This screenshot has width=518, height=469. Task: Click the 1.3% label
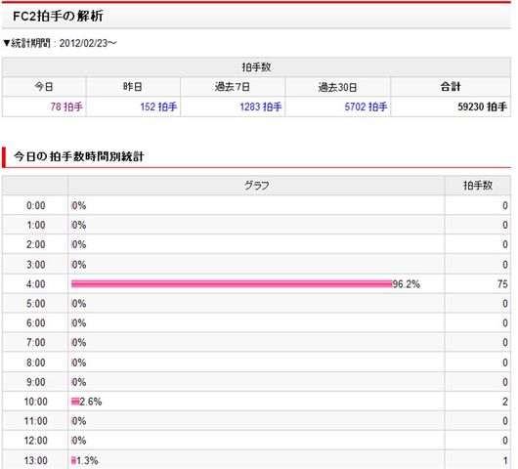[x=87, y=460]
